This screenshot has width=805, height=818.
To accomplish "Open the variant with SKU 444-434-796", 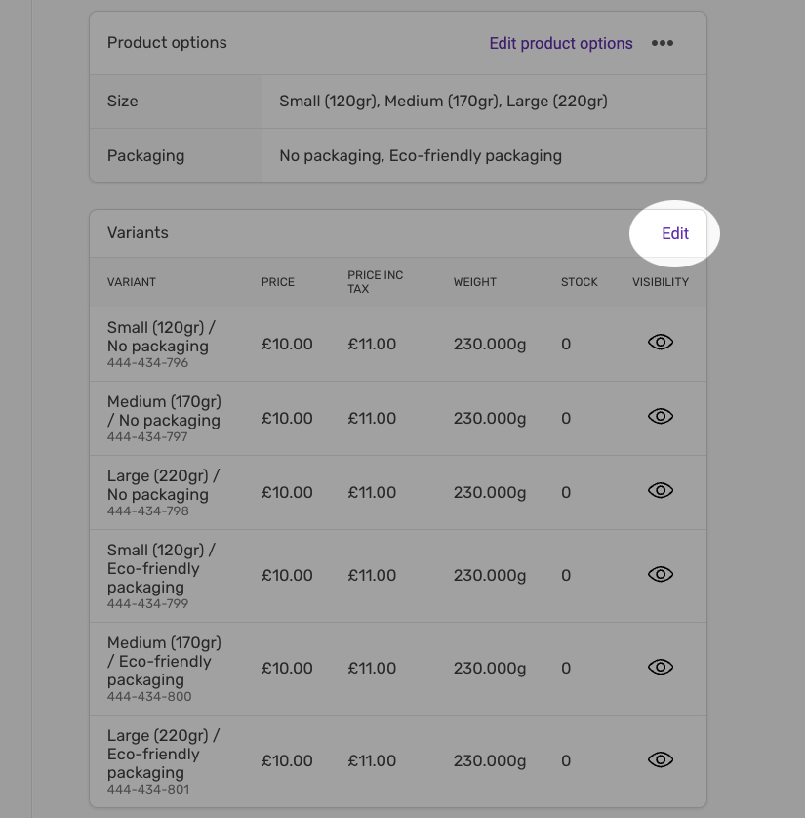I will (x=398, y=345).
